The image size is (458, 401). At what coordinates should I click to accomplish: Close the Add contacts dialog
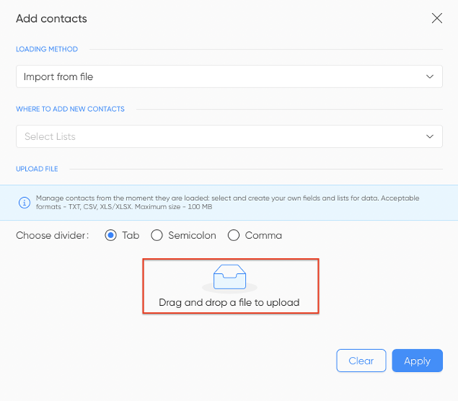point(437,18)
